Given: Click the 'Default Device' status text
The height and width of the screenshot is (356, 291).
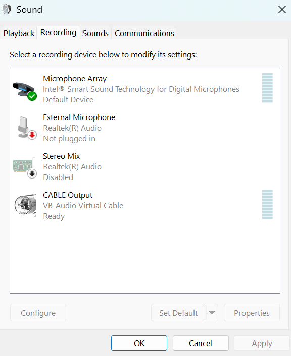Looking at the screenshot, I should tap(68, 100).
